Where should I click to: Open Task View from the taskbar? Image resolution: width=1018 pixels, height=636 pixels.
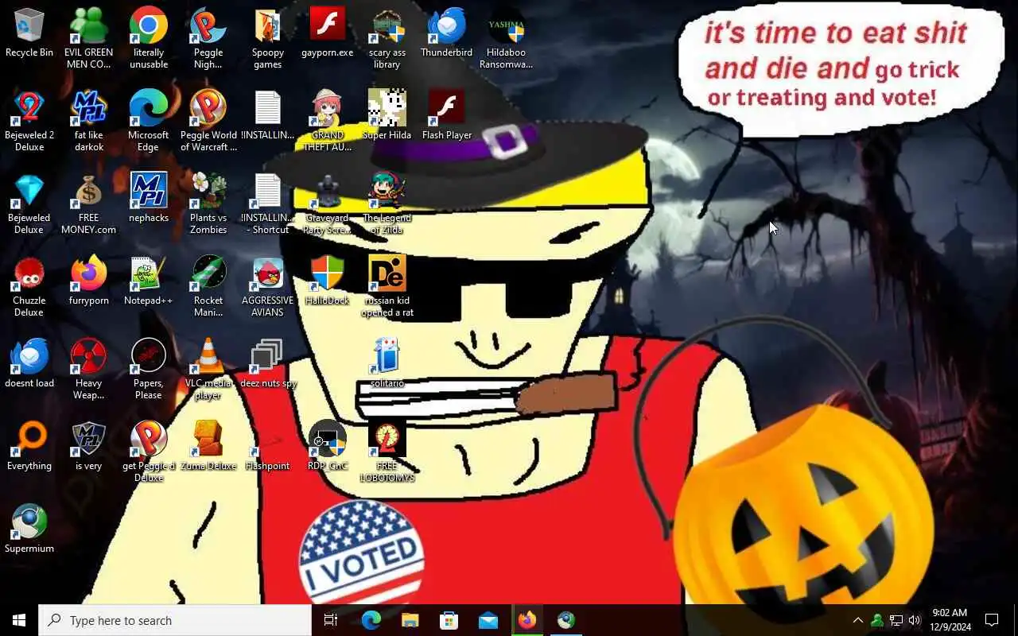pyautogui.click(x=331, y=620)
